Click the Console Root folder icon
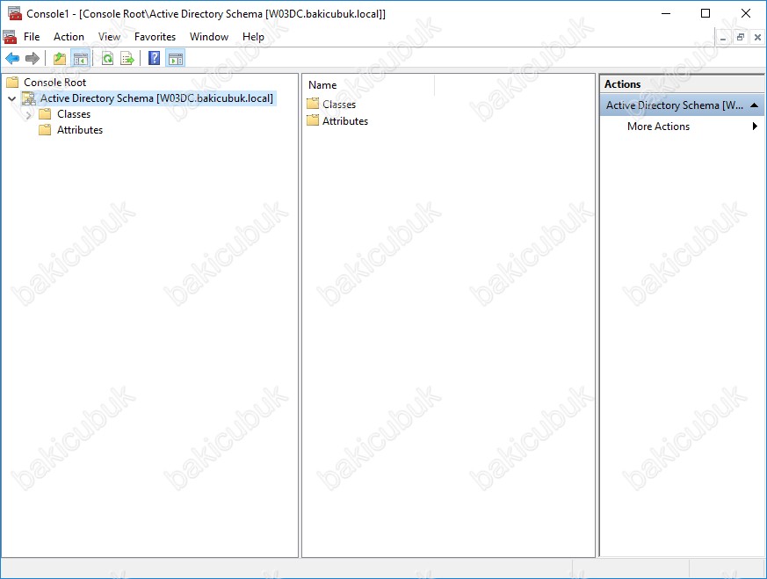The image size is (767, 579). [12, 83]
